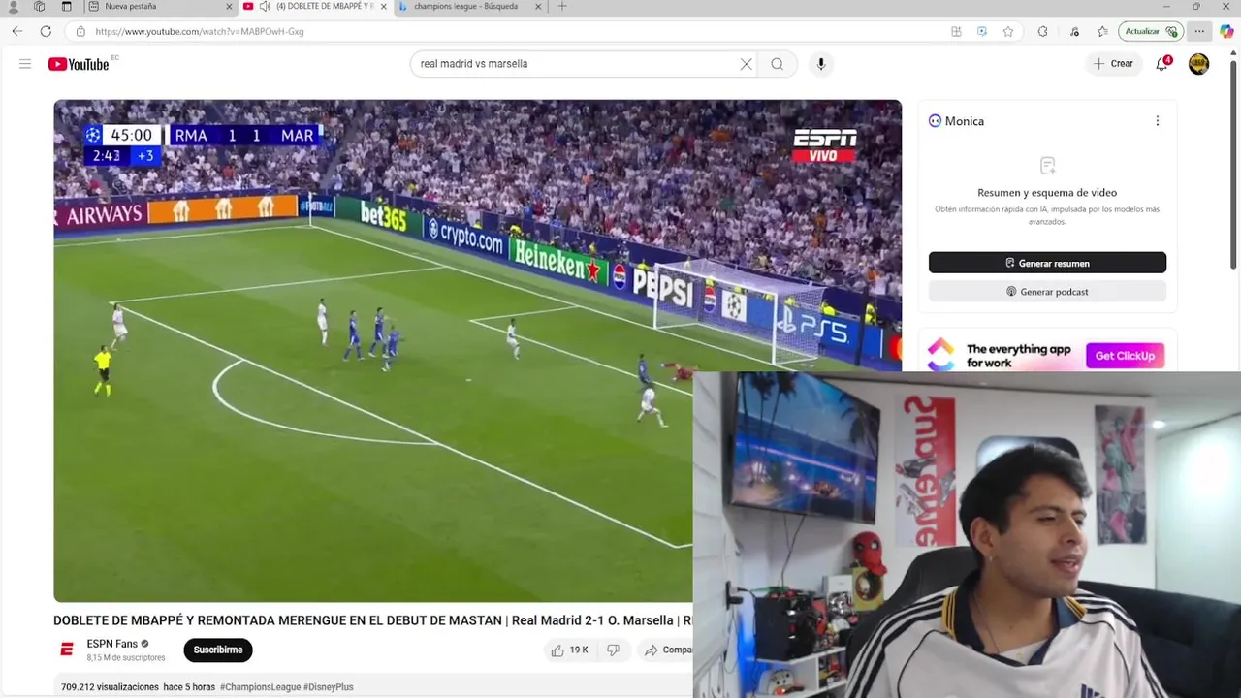Viewport: 1241px width, 698px height.
Task: Open YouTube notifications bell
Action: click(1161, 64)
